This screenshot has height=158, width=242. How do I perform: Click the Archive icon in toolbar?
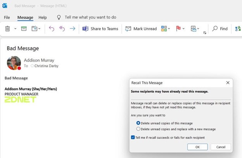24,29
